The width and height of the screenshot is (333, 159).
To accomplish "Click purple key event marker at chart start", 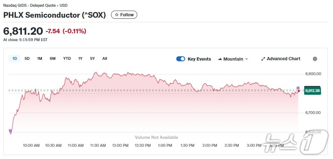I will [x=10, y=131].
